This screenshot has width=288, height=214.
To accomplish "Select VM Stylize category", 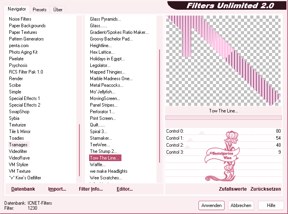I will [19, 165].
